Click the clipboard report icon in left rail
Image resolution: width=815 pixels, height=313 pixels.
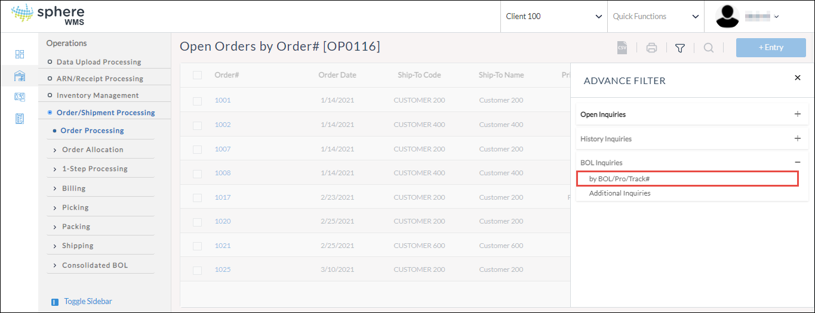(x=20, y=119)
